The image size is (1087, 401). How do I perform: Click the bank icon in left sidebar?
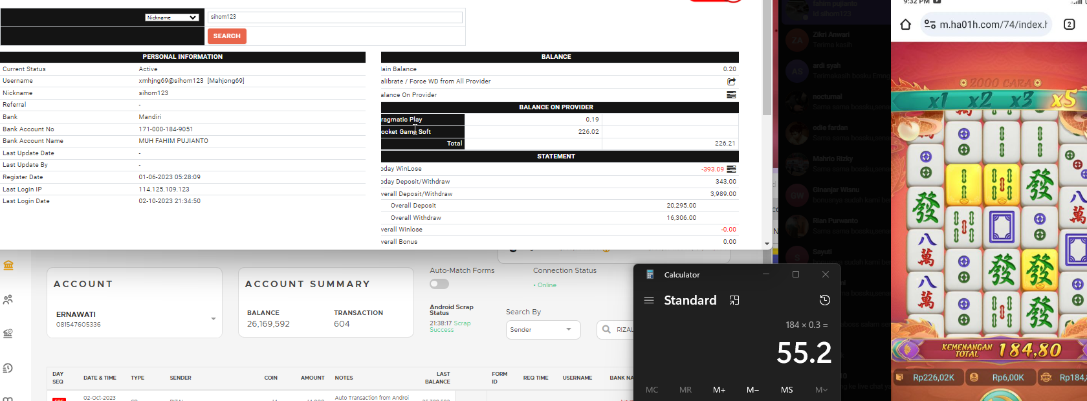tap(8, 265)
